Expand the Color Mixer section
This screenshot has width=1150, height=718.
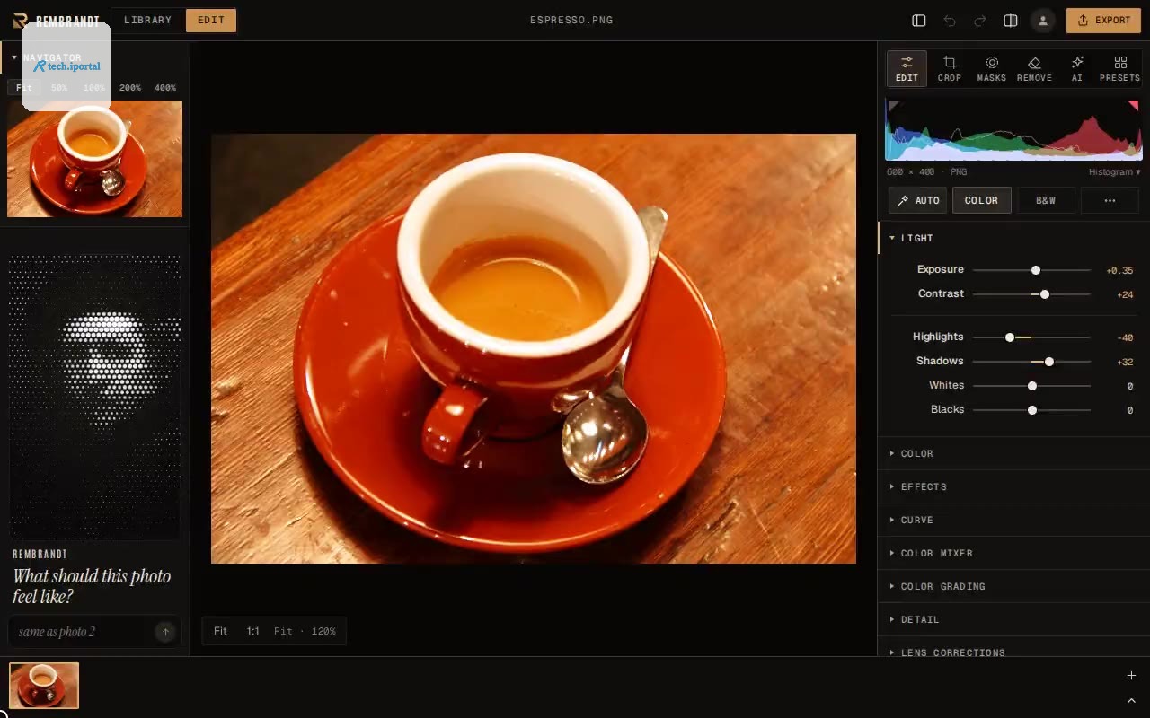(1013, 553)
